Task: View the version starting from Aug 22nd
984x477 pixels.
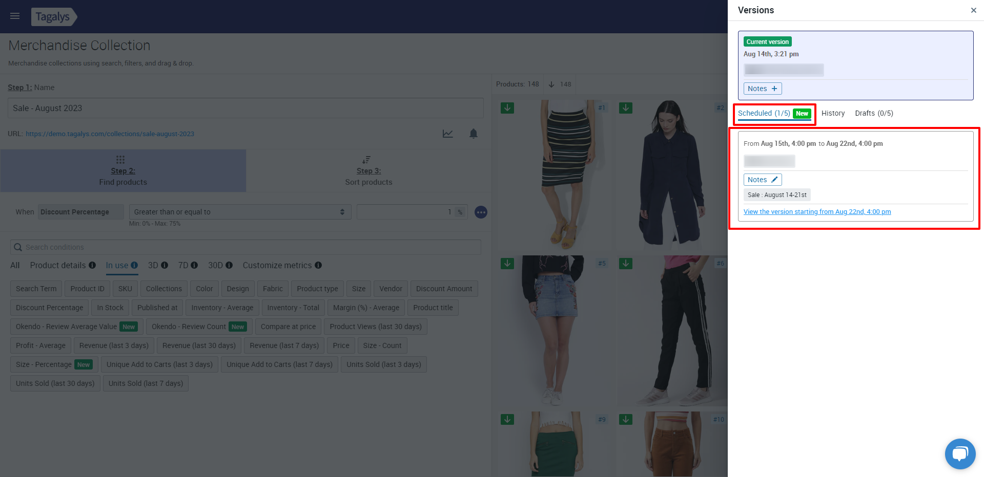Action: pos(817,212)
